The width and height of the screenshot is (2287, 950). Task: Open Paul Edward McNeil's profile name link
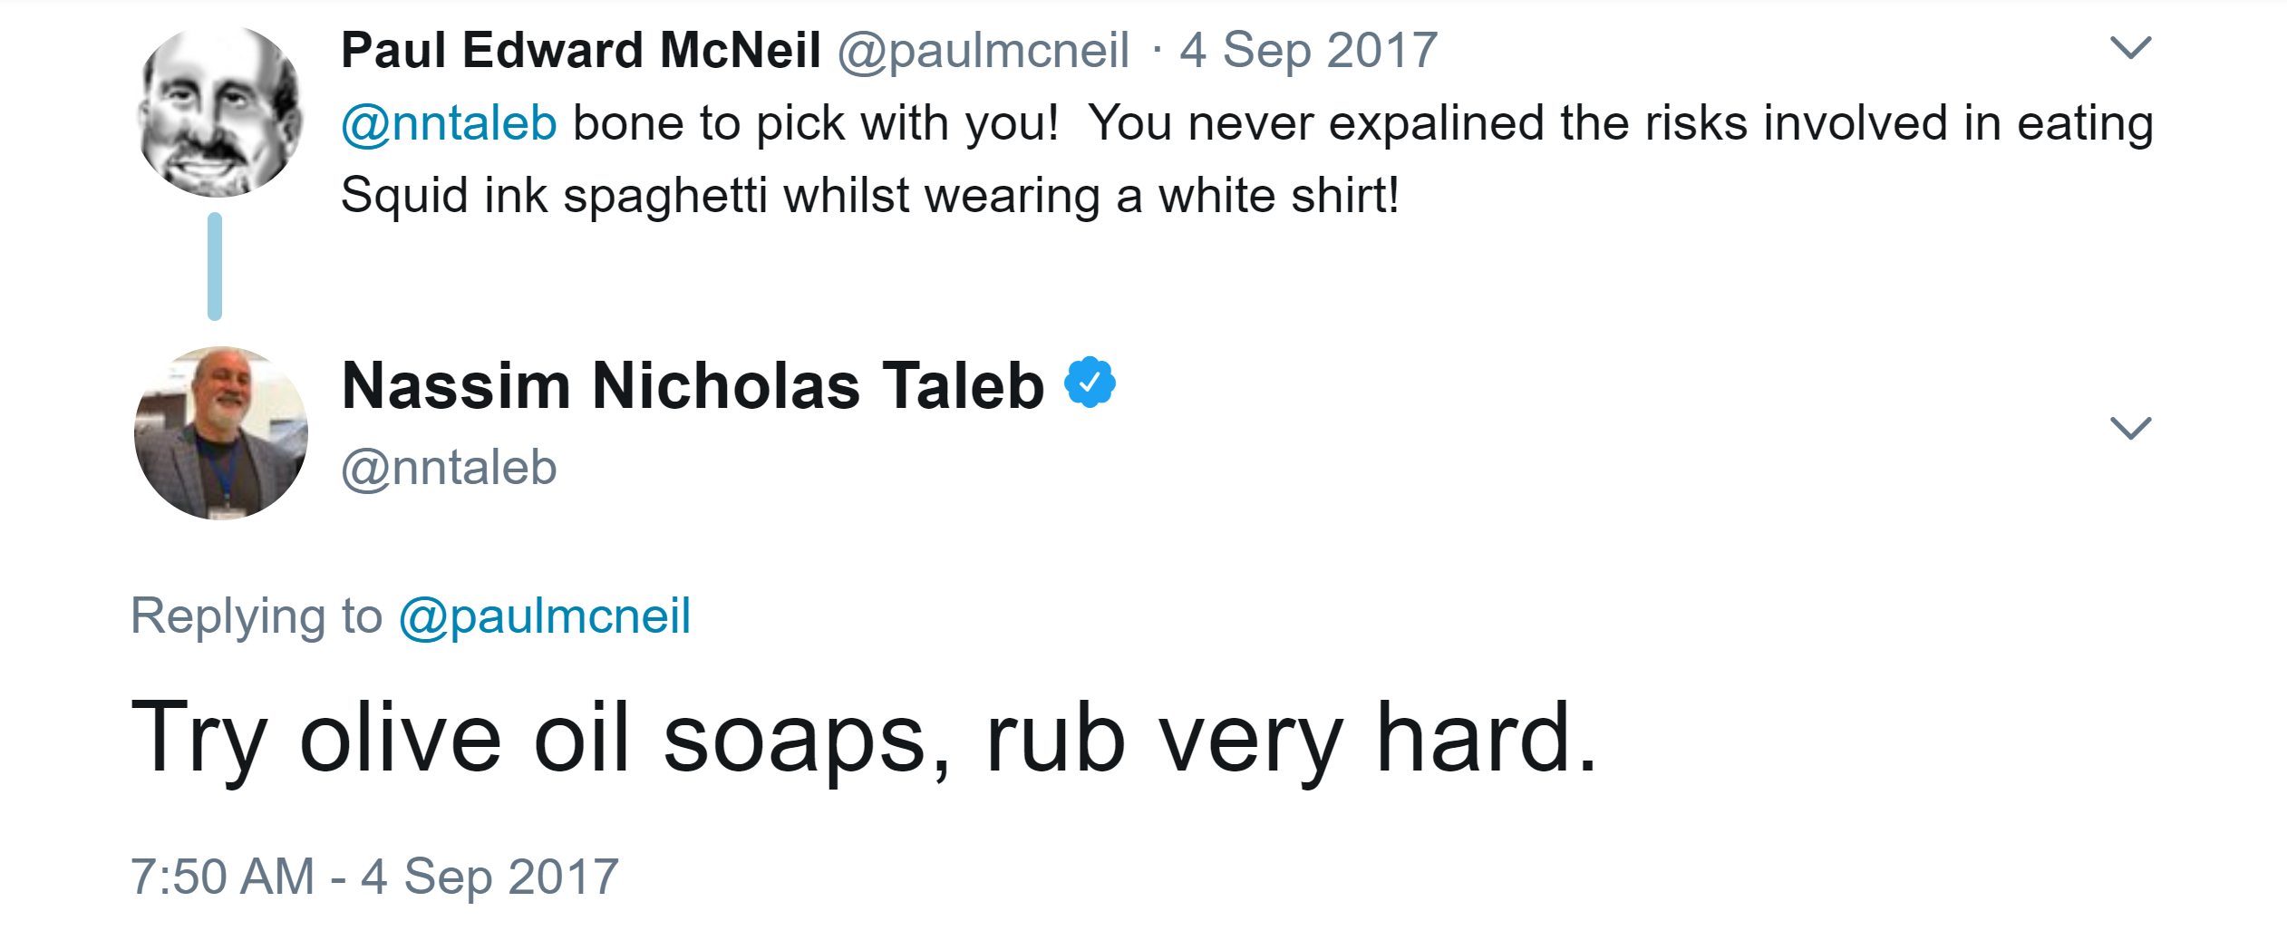point(581,50)
